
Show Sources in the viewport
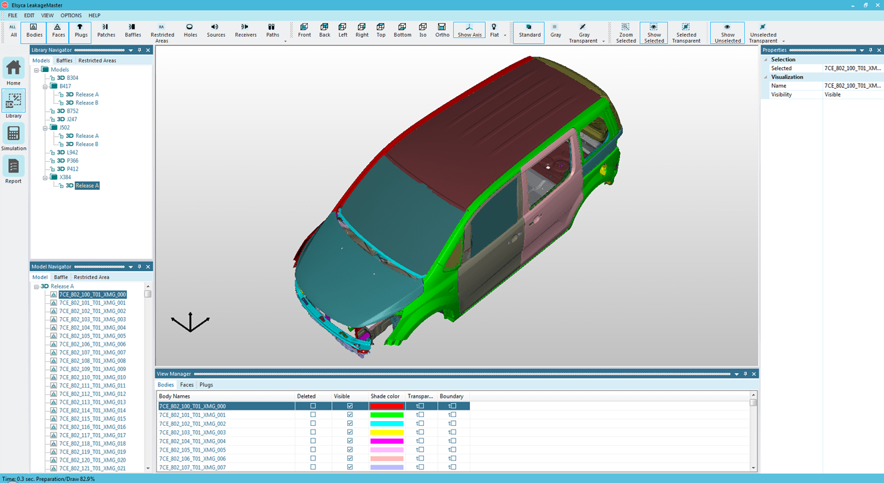pos(215,31)
